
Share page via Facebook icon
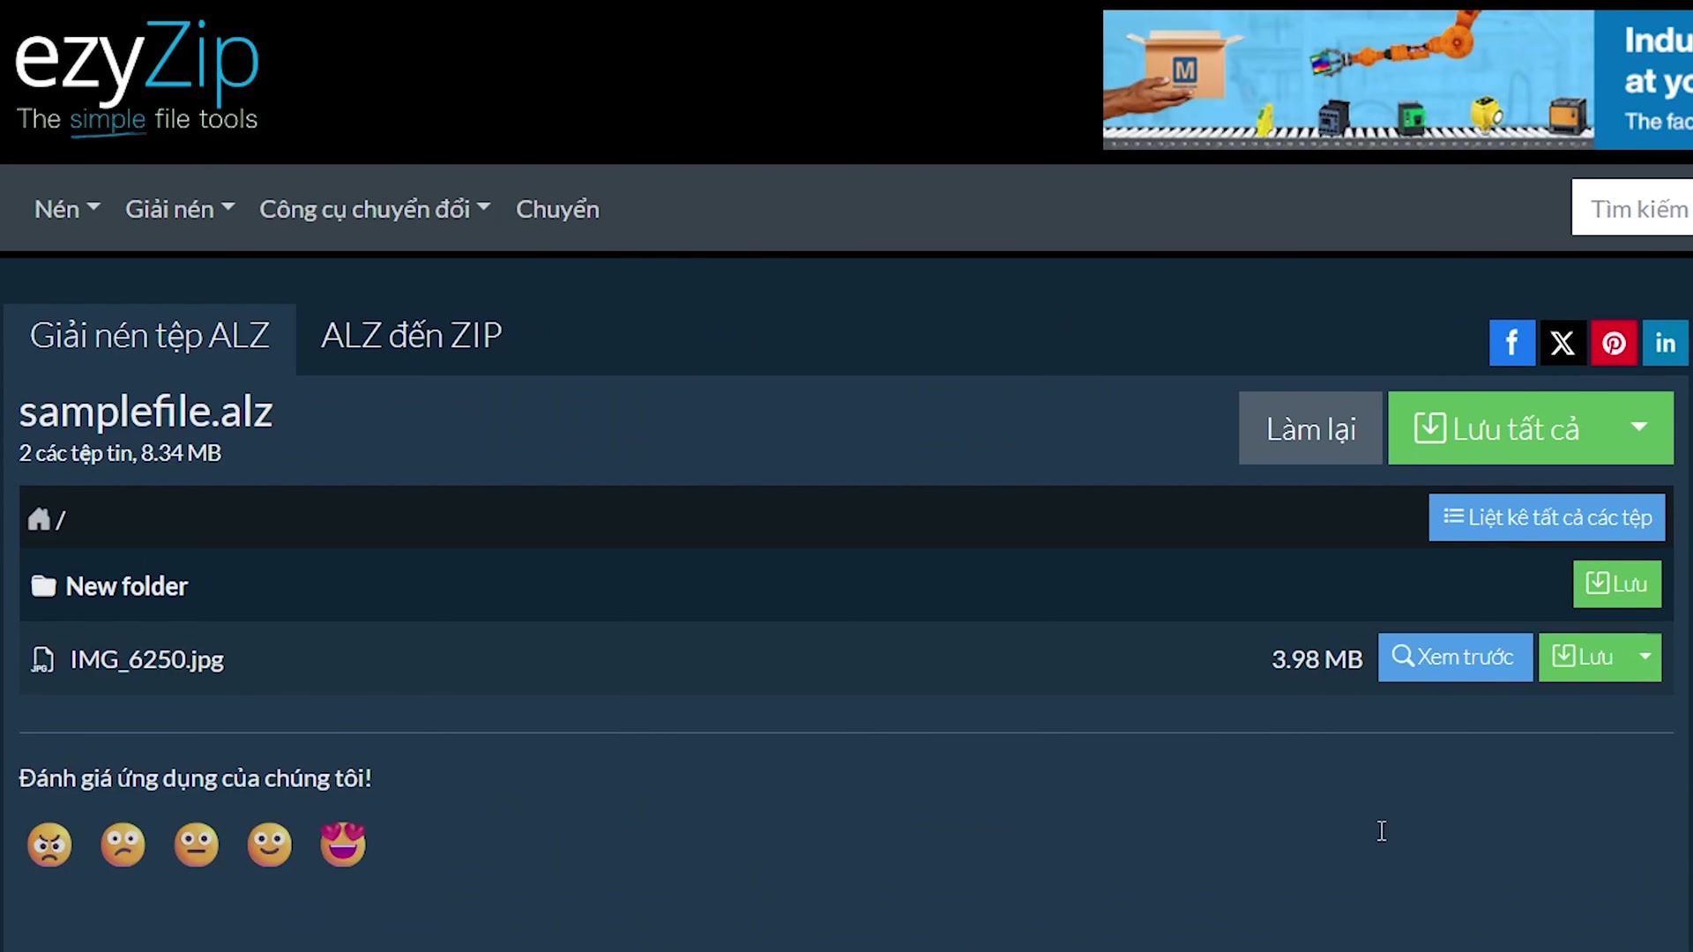point(1511,342)
